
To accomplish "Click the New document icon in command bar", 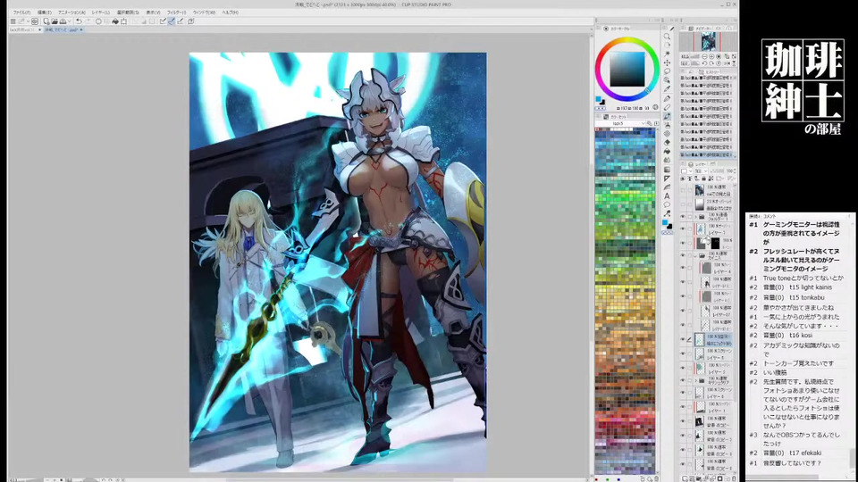I will click(46, 21).
